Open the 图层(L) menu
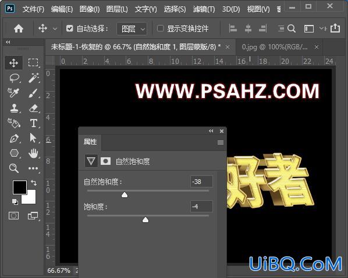This screenshot has height=278, width=348. click(117, 9)
